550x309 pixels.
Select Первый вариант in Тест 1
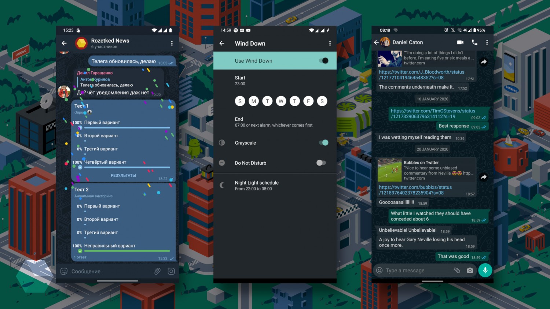pos(102,122)
